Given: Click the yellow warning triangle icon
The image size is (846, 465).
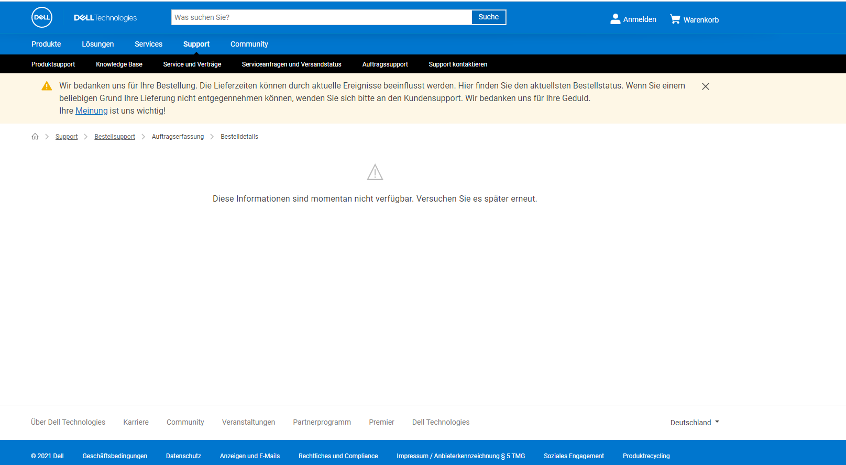Looking at the screenshot, I should tap(47, 86).
